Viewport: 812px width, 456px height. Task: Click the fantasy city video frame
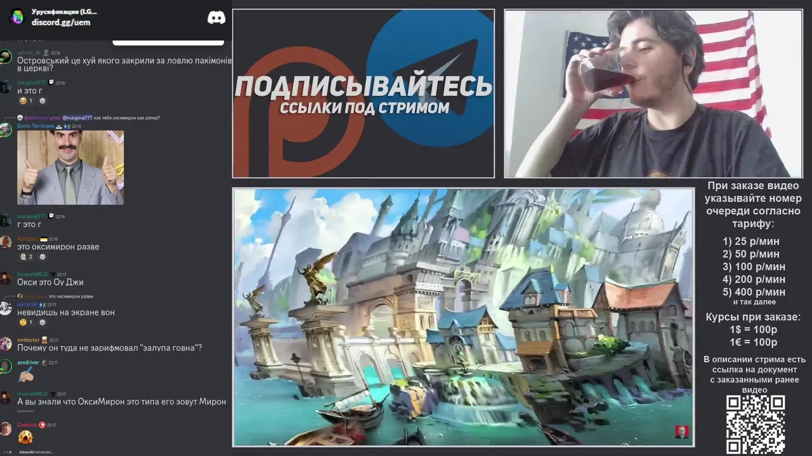pyautogui.click(x=464, y=317)
